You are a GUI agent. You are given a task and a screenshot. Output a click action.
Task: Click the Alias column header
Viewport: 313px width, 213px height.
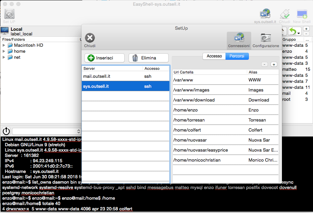pyautogui.click(x=263, y=72)
